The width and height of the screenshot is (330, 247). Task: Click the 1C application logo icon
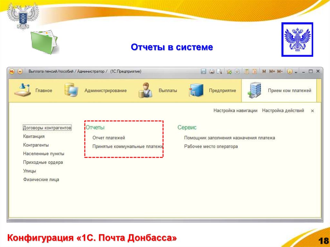pyautogui.click(x=12, y=71)
